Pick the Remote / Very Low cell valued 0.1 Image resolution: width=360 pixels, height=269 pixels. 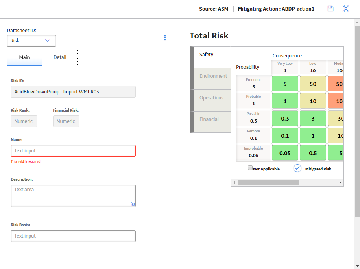tap(285, 135)
